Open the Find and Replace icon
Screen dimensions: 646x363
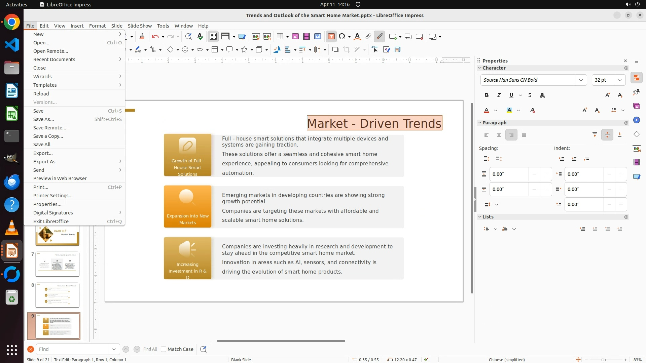203,349
